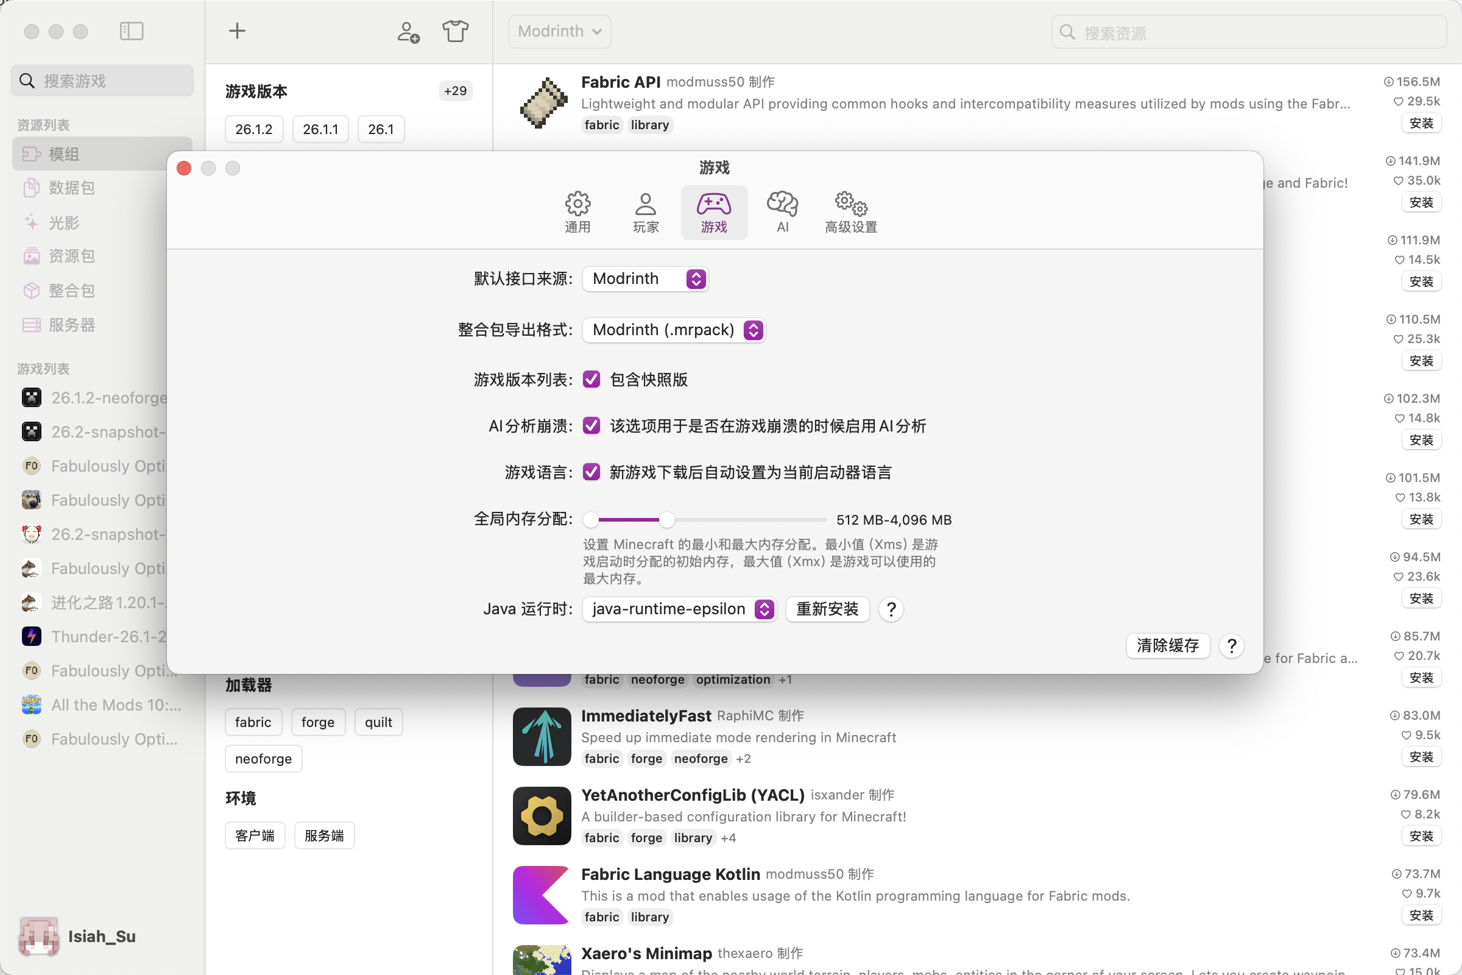Open the 默认接口来源 Modrinth dropdown
The image size is (1462, 975).
click(x=644, y=278)
